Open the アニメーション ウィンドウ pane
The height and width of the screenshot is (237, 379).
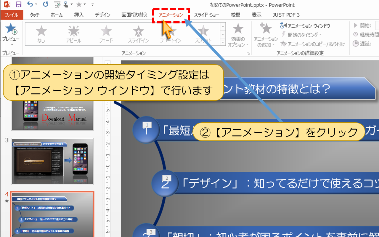coord(305,26)
